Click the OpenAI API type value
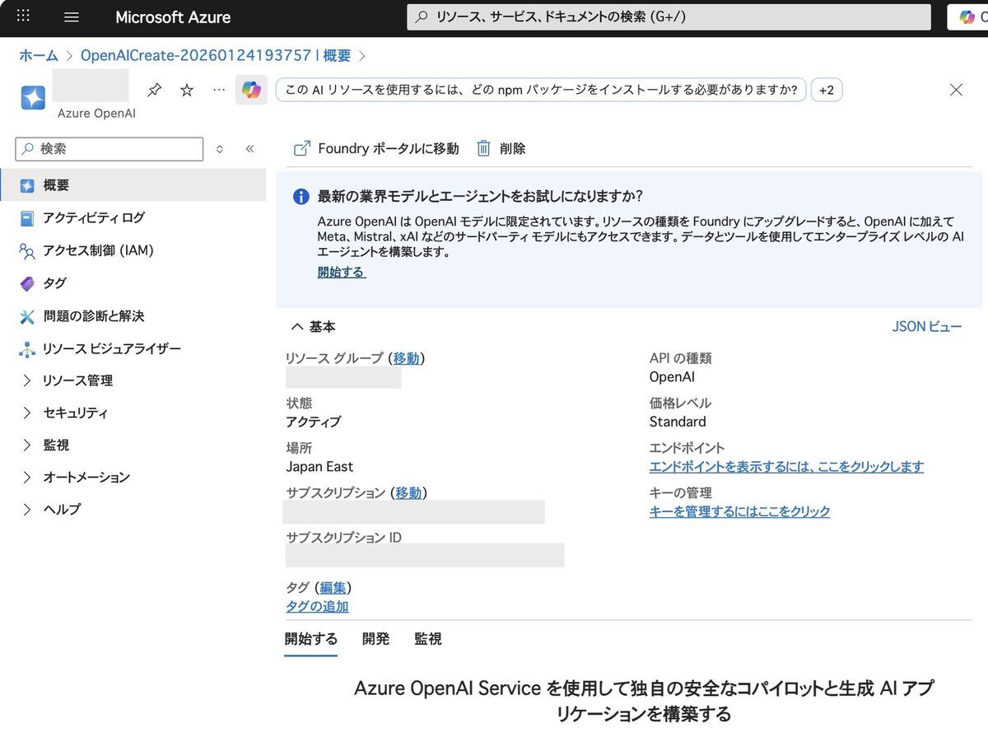Screen dimensions: 988x742 point(672,377)
